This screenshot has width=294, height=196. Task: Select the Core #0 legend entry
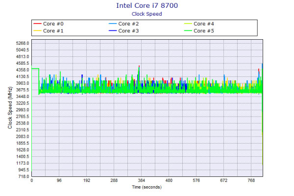click(x=49, y=24)
